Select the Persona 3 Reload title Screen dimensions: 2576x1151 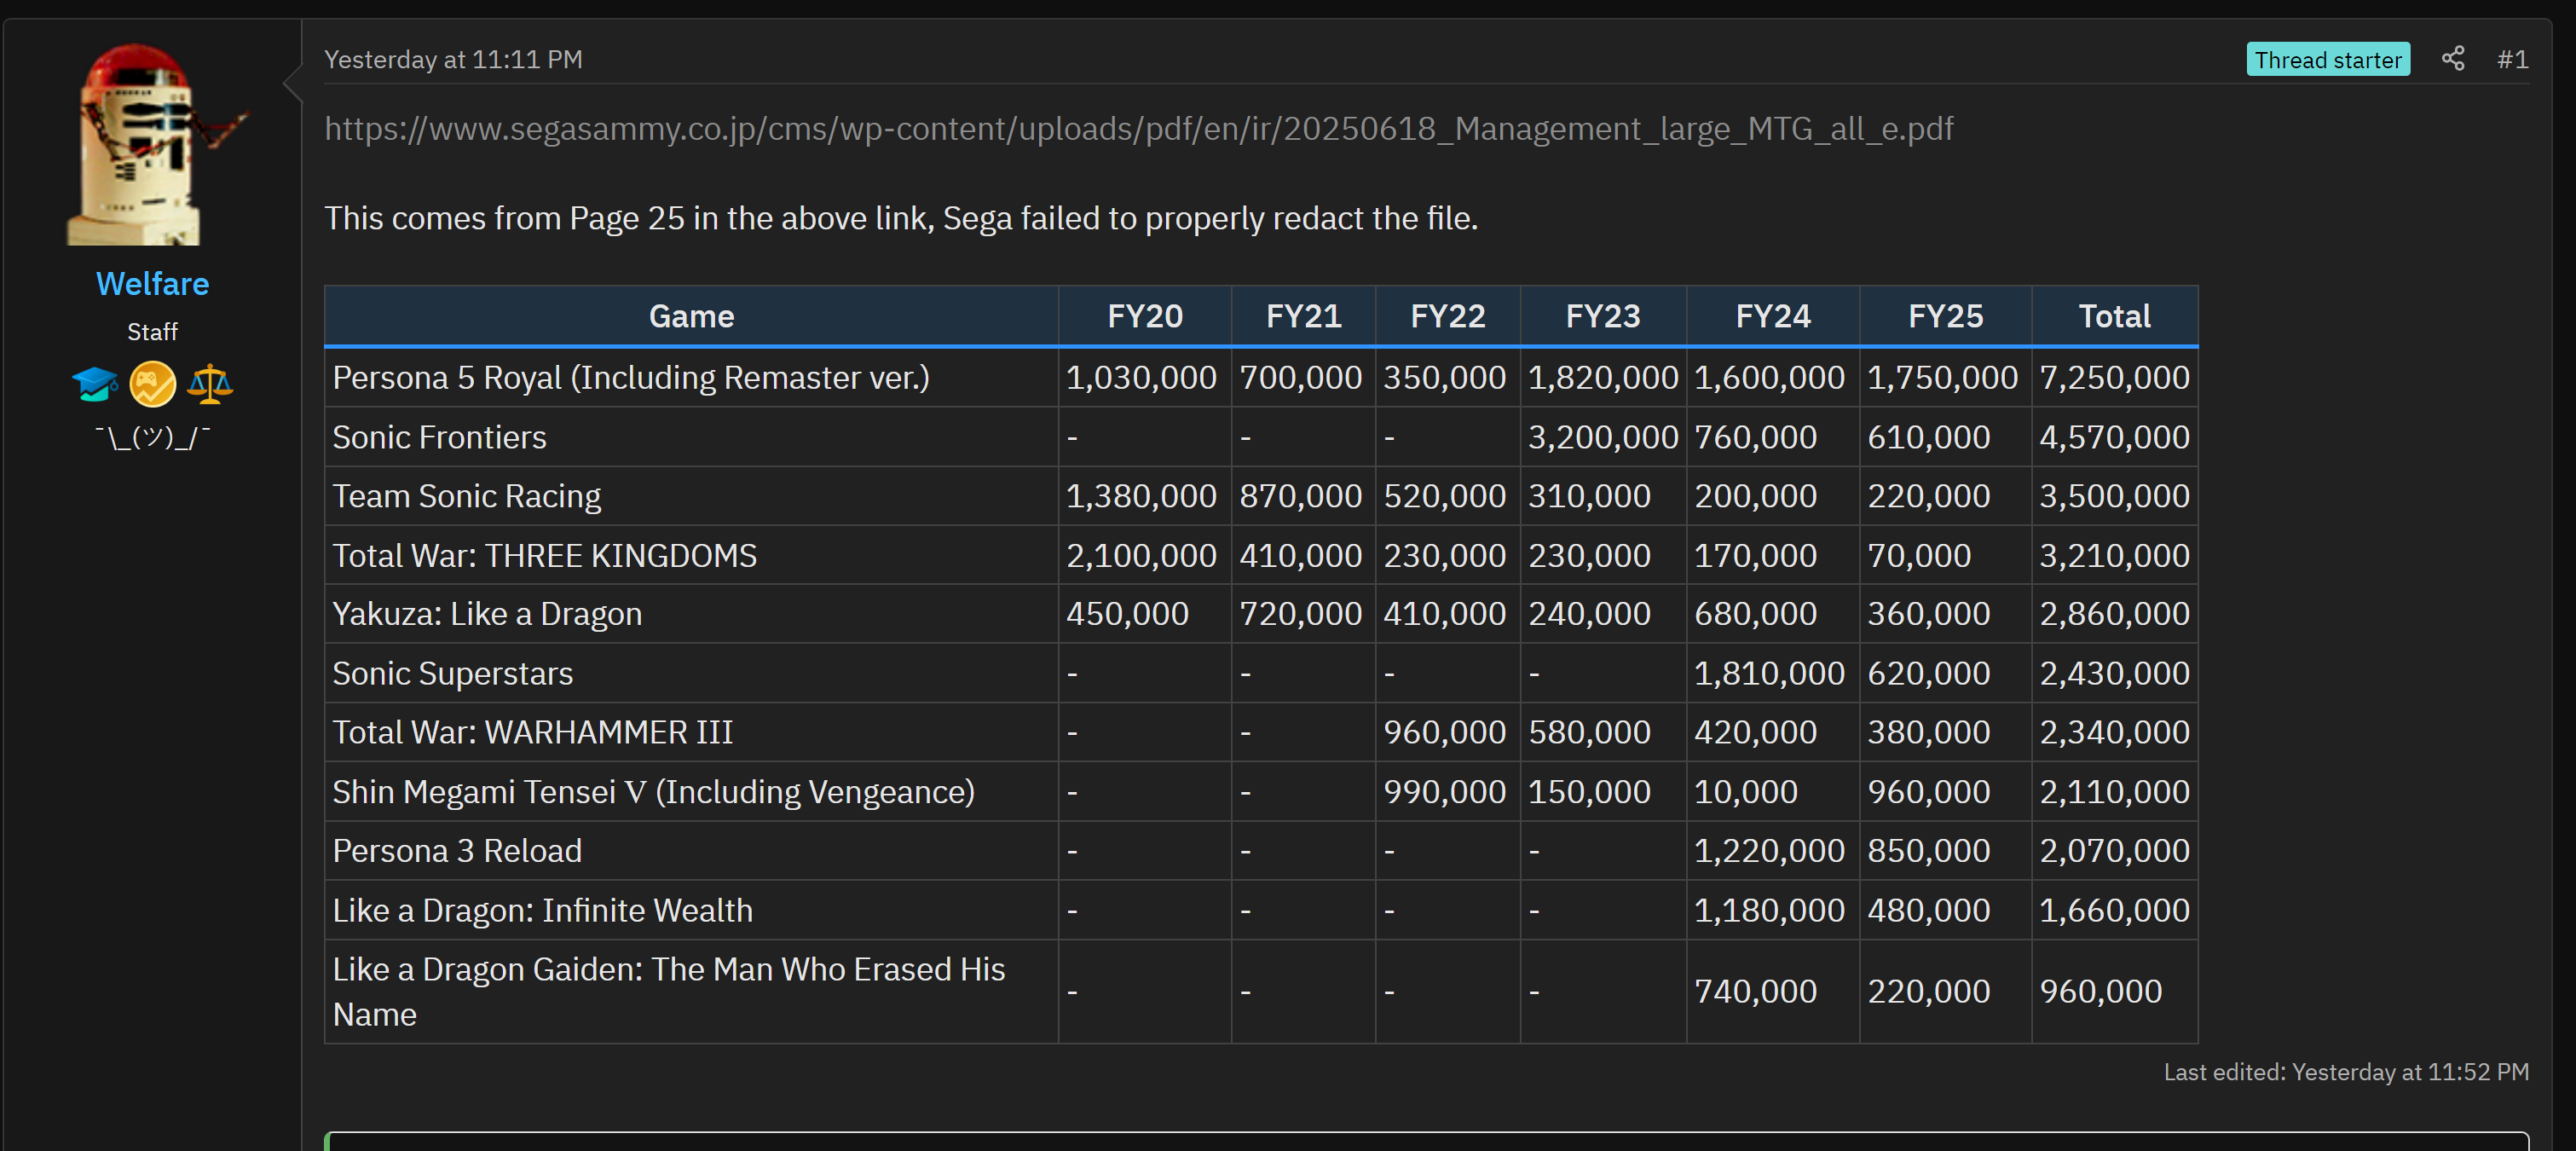457,851
